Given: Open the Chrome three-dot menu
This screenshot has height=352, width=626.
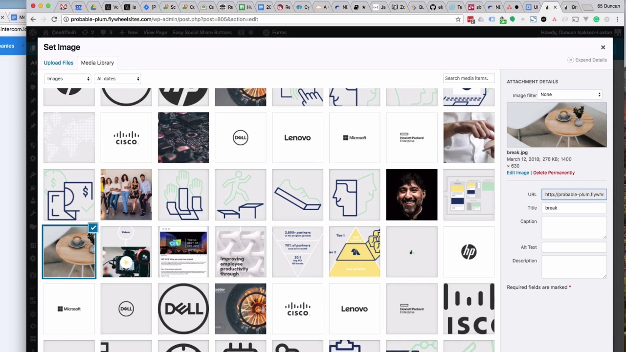Looking at the screenshot, I should coord(617,20).
